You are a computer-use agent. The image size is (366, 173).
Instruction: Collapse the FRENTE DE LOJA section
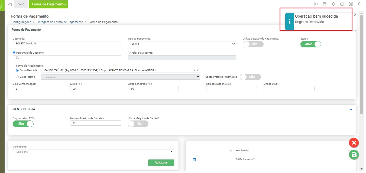(x=351, y=109)
